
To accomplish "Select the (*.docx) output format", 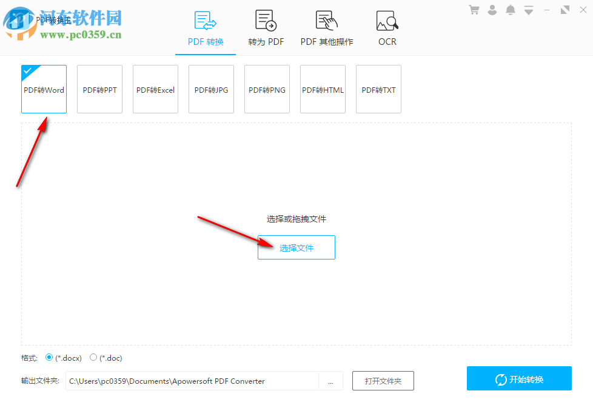I will tap(49, 358).
